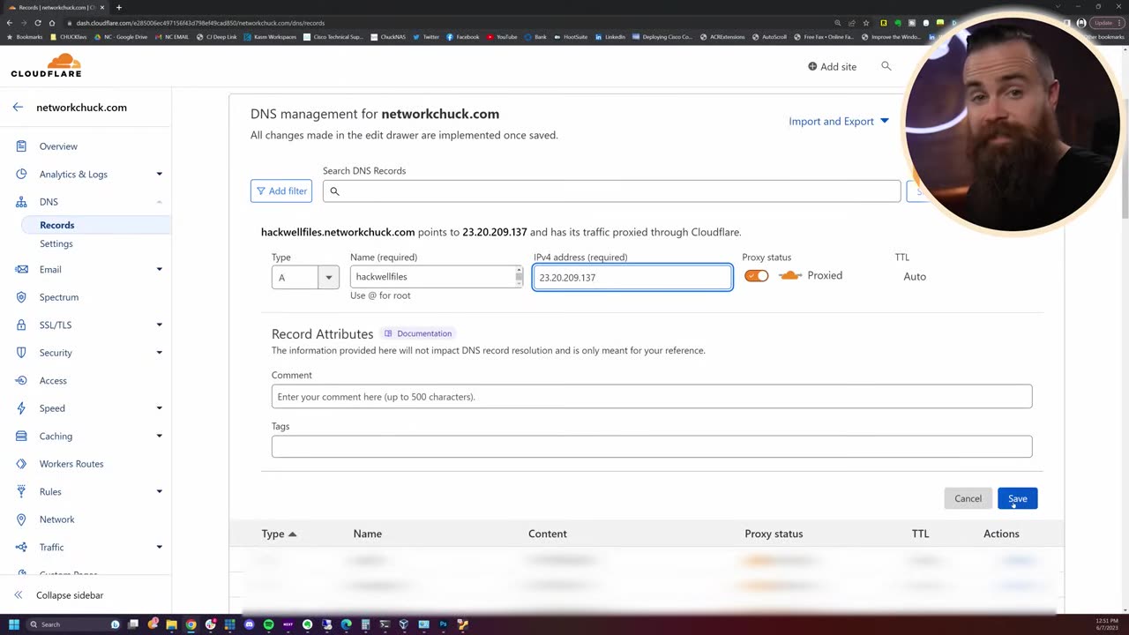The height and width of the screenshot is (635, 1129).
Task: Open the Import and Export dropdown
Action: pos(839,122)
